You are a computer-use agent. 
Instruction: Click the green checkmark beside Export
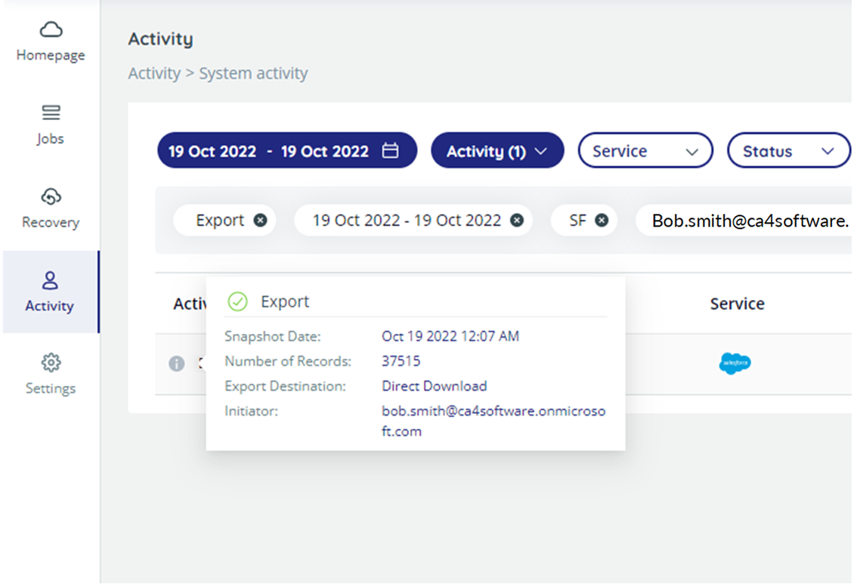(x=237, y=301)
